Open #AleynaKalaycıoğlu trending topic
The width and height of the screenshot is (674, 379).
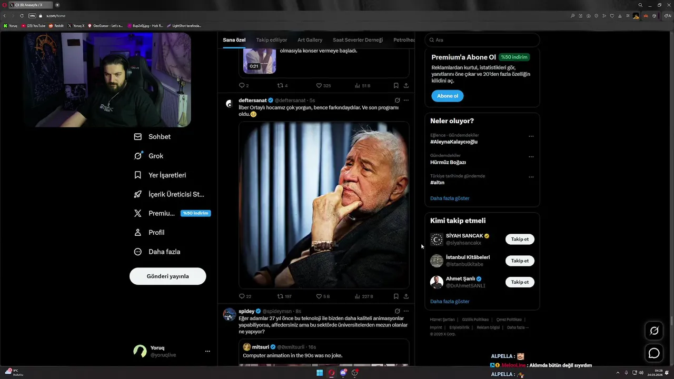[454, 142]
